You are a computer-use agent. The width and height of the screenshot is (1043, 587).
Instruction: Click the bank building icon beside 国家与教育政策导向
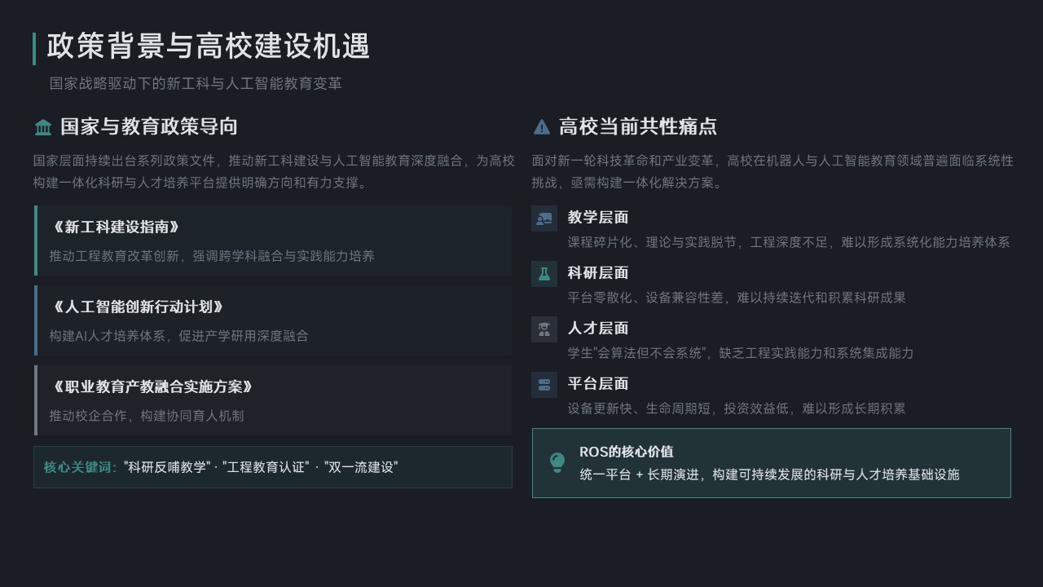[x=43, y=127]
